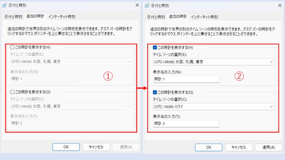Uncheck second clock checkbox (O) in right dialog

[x=155, y=92]
